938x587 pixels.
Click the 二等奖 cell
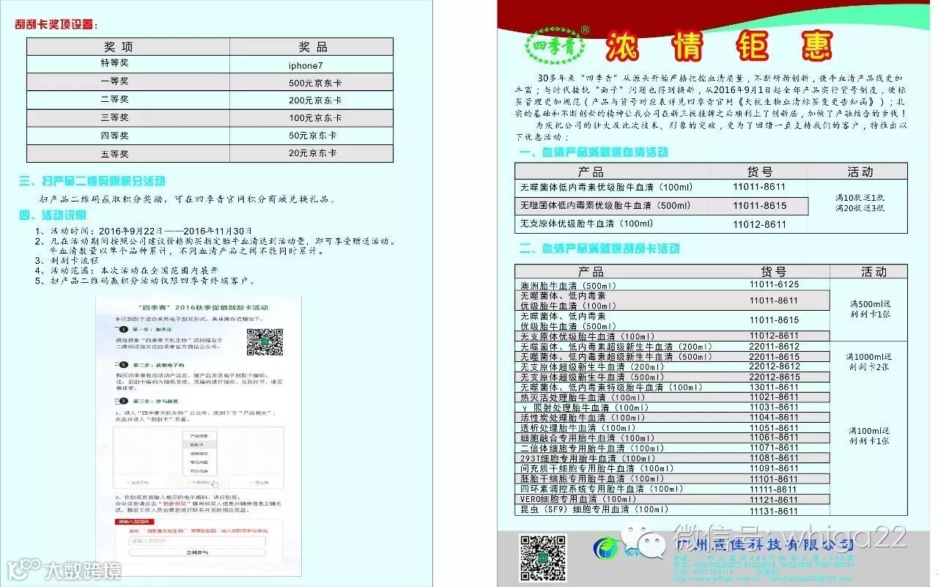pos(128,100)
